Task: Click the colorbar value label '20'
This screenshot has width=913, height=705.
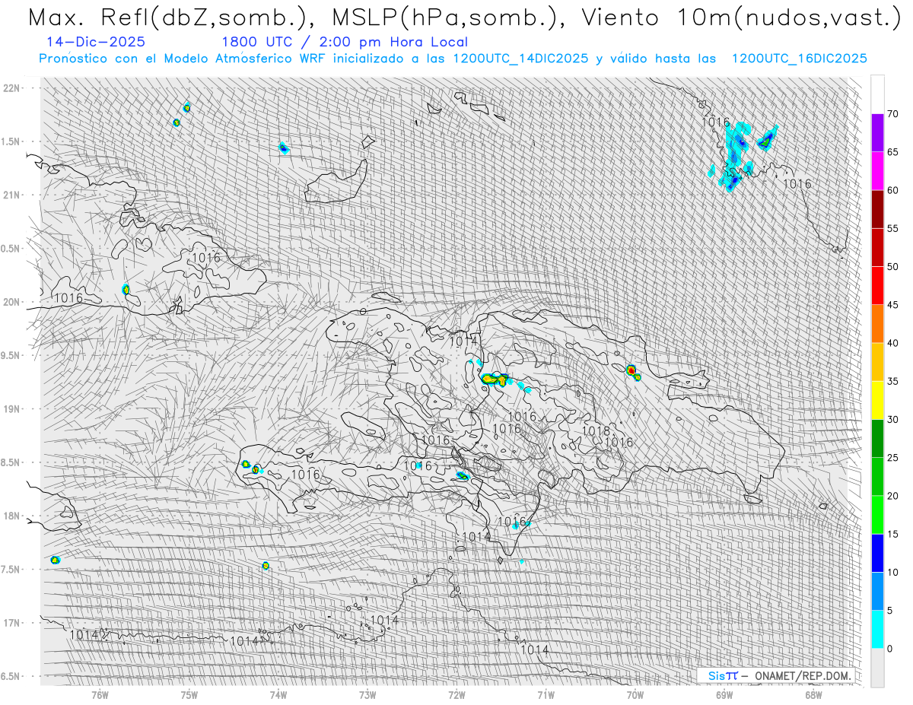Action: [x=892, y=496]
